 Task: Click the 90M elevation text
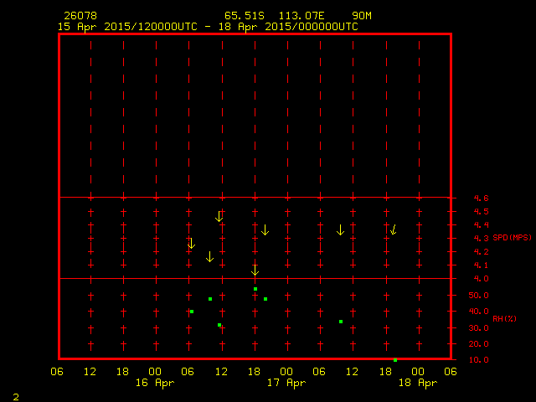point(362,16)
